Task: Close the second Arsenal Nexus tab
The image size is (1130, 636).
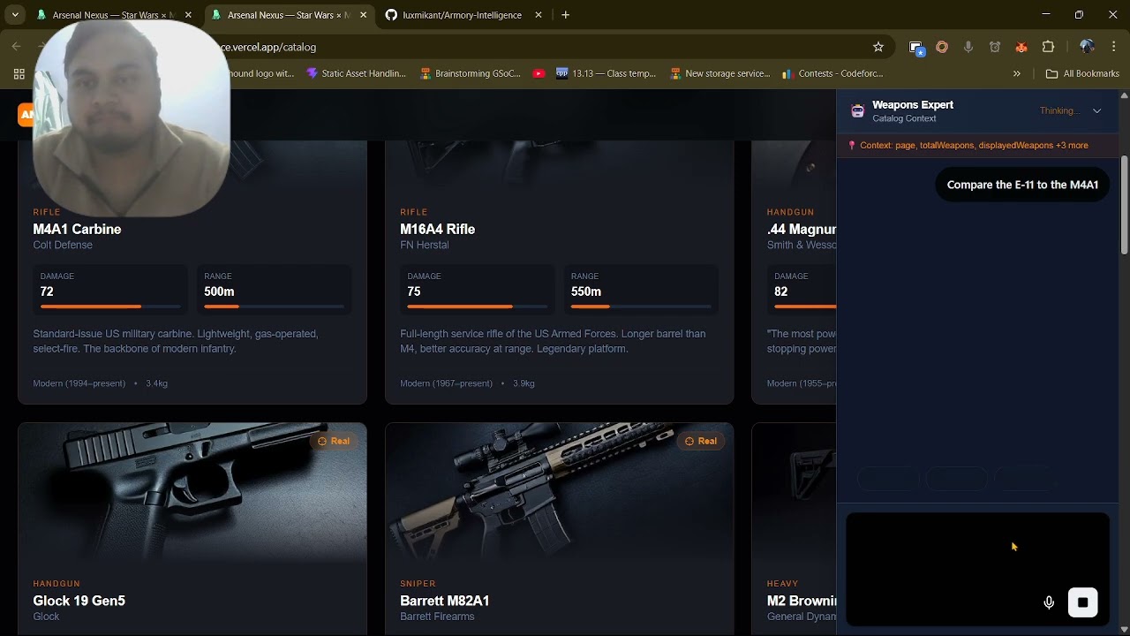Action: (363, 15)
